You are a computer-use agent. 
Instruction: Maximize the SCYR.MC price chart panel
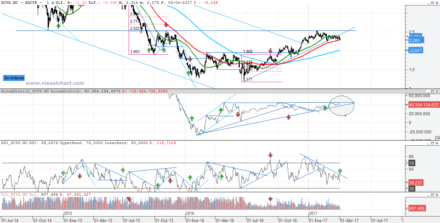tap(432, 2)
